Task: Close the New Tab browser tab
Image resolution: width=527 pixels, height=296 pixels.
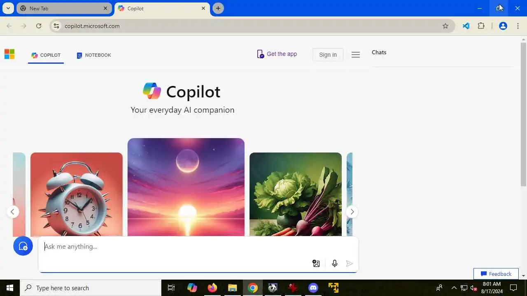Action: coord(105,8)
